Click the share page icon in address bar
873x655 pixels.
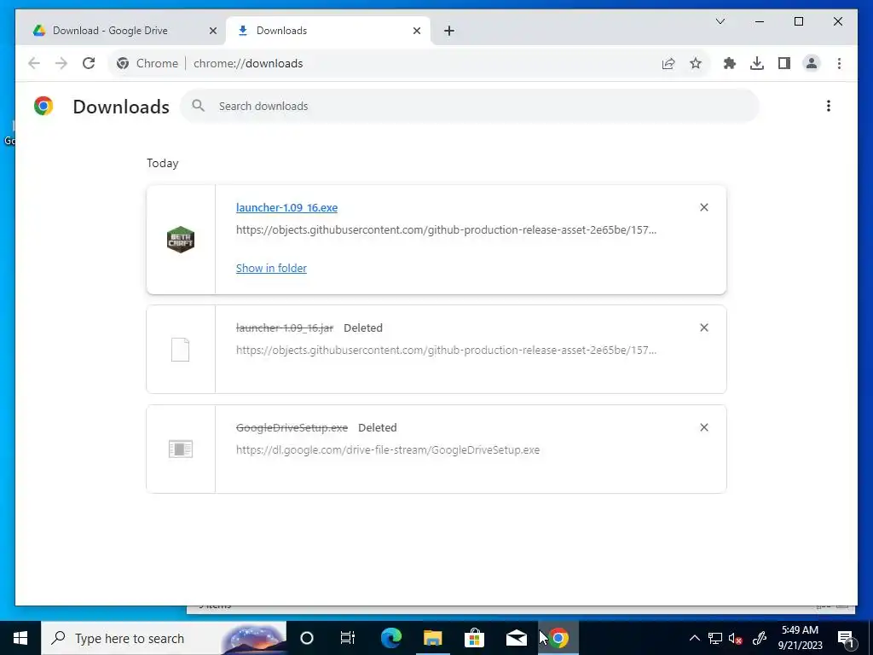pyautogui.click(x=668, y=63)
